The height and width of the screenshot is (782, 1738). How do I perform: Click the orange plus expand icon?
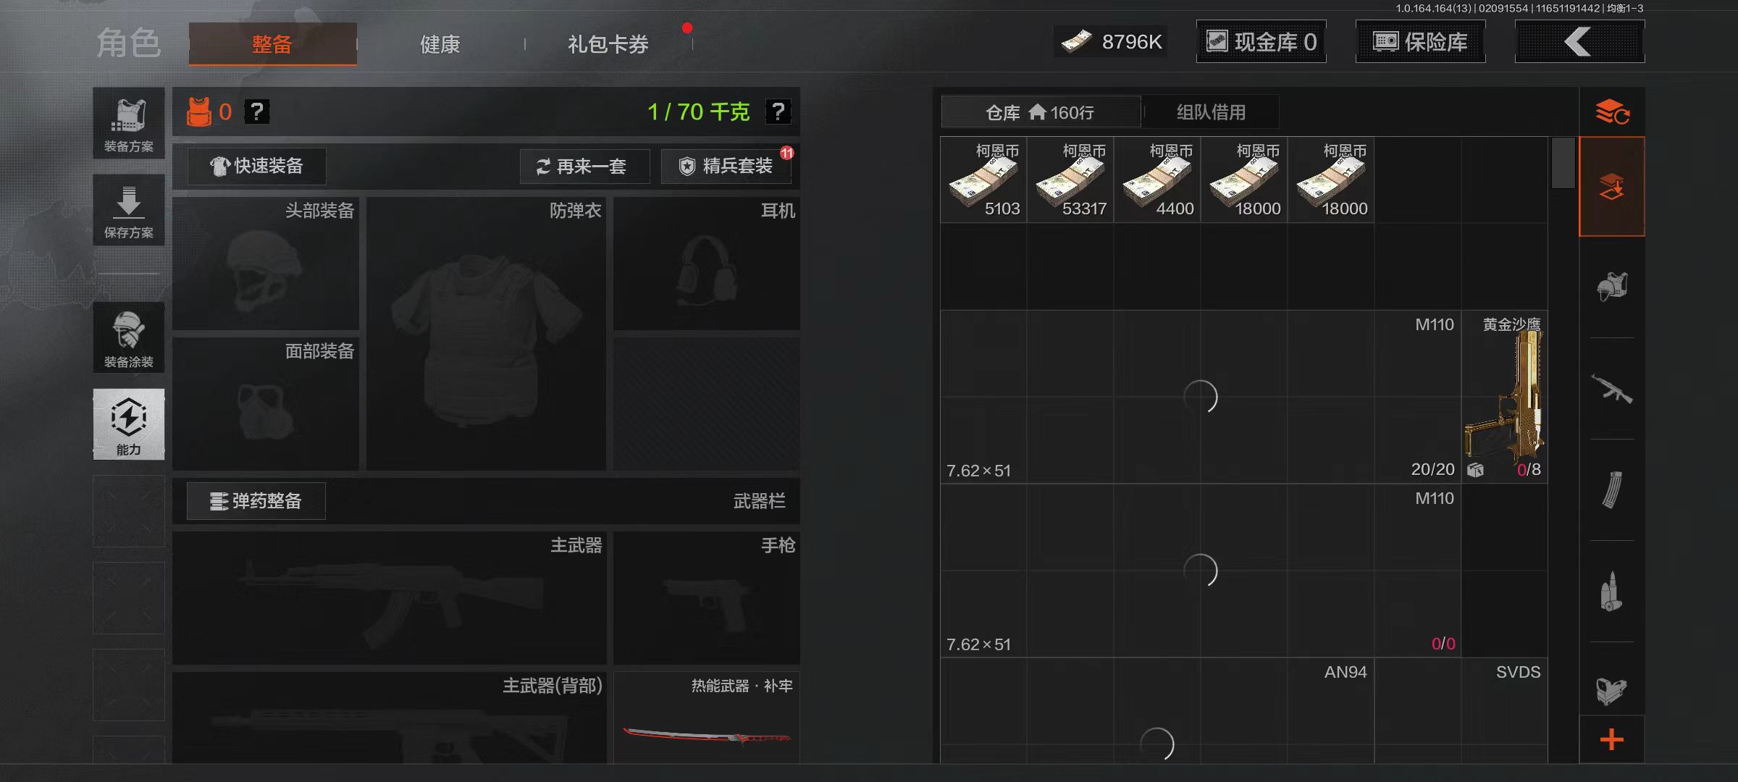tap(1612, 739)
